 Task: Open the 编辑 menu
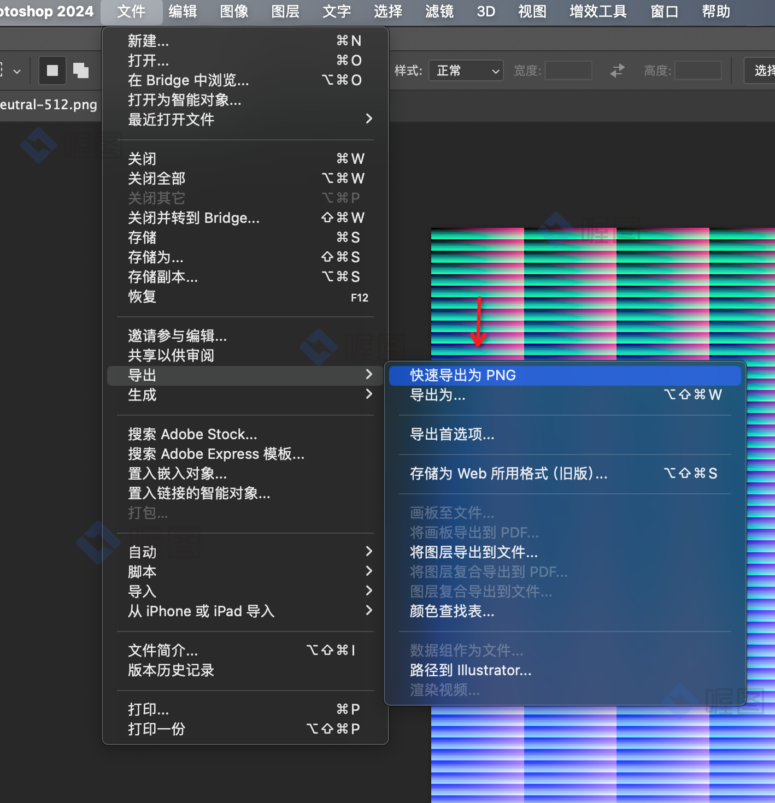click(x=183, y=11)
